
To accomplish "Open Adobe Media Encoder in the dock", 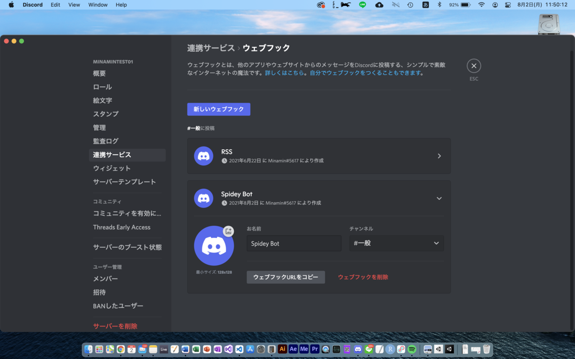I will (304, 349).
